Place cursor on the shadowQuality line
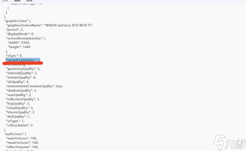The image size is (246, 151). [x=21, y=90]
